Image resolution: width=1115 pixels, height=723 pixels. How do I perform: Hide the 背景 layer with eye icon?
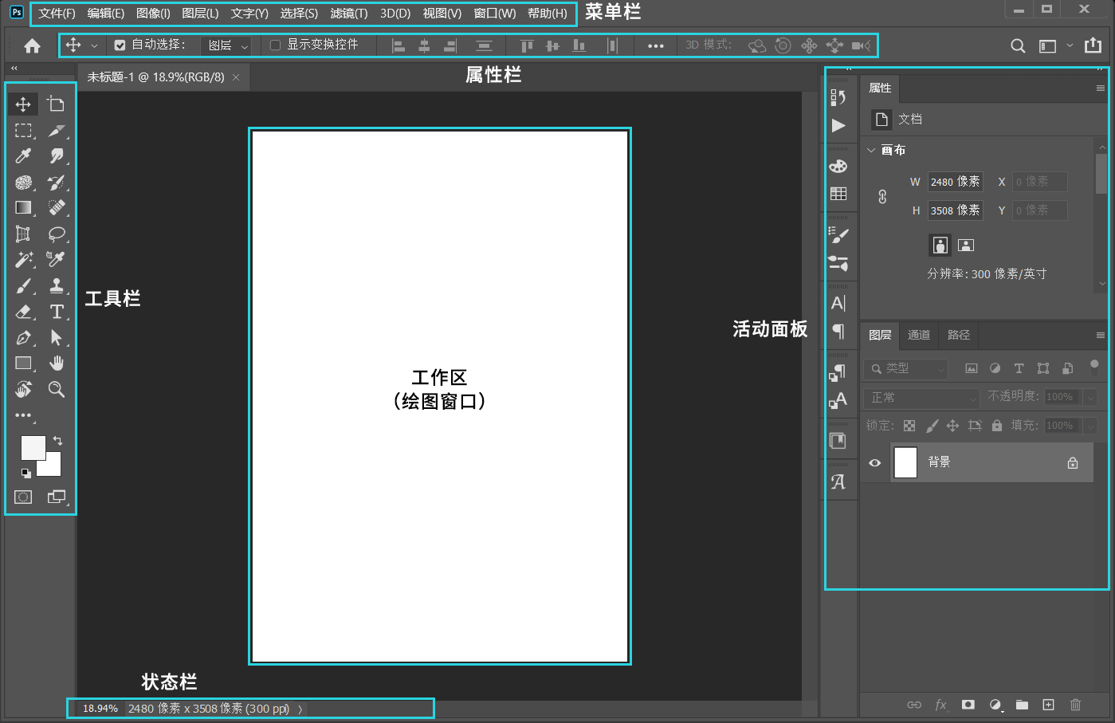(x=874, y=462)
